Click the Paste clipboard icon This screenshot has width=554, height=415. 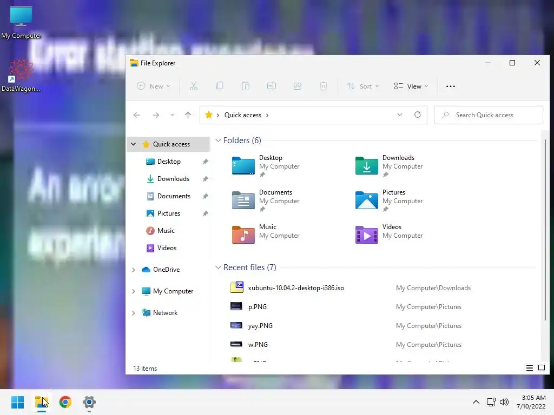click(246, 86)
